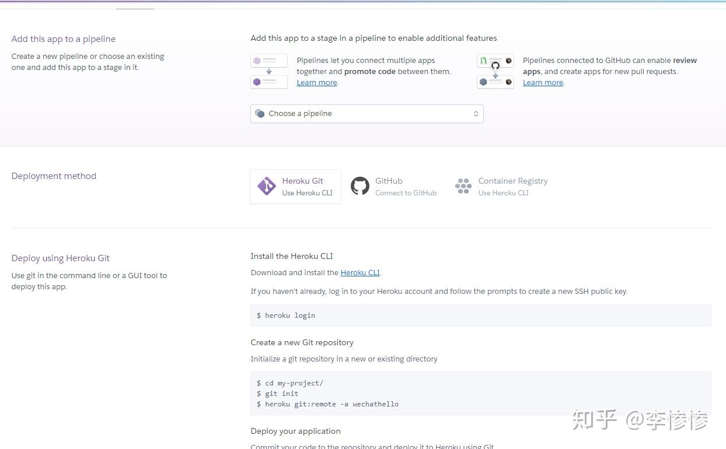The height and width of the screenshot is (449, 726).
Task: Click the Add this app to a pipeline heading
Action: (x=64, y=39)
